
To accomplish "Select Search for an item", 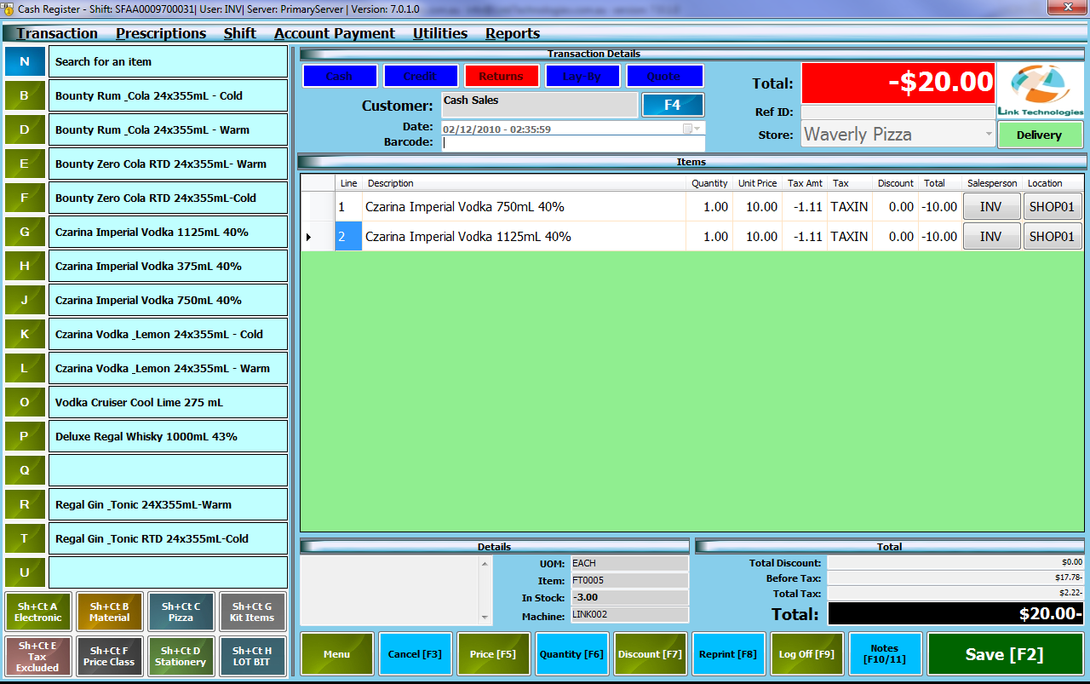I will coord(168,61).
